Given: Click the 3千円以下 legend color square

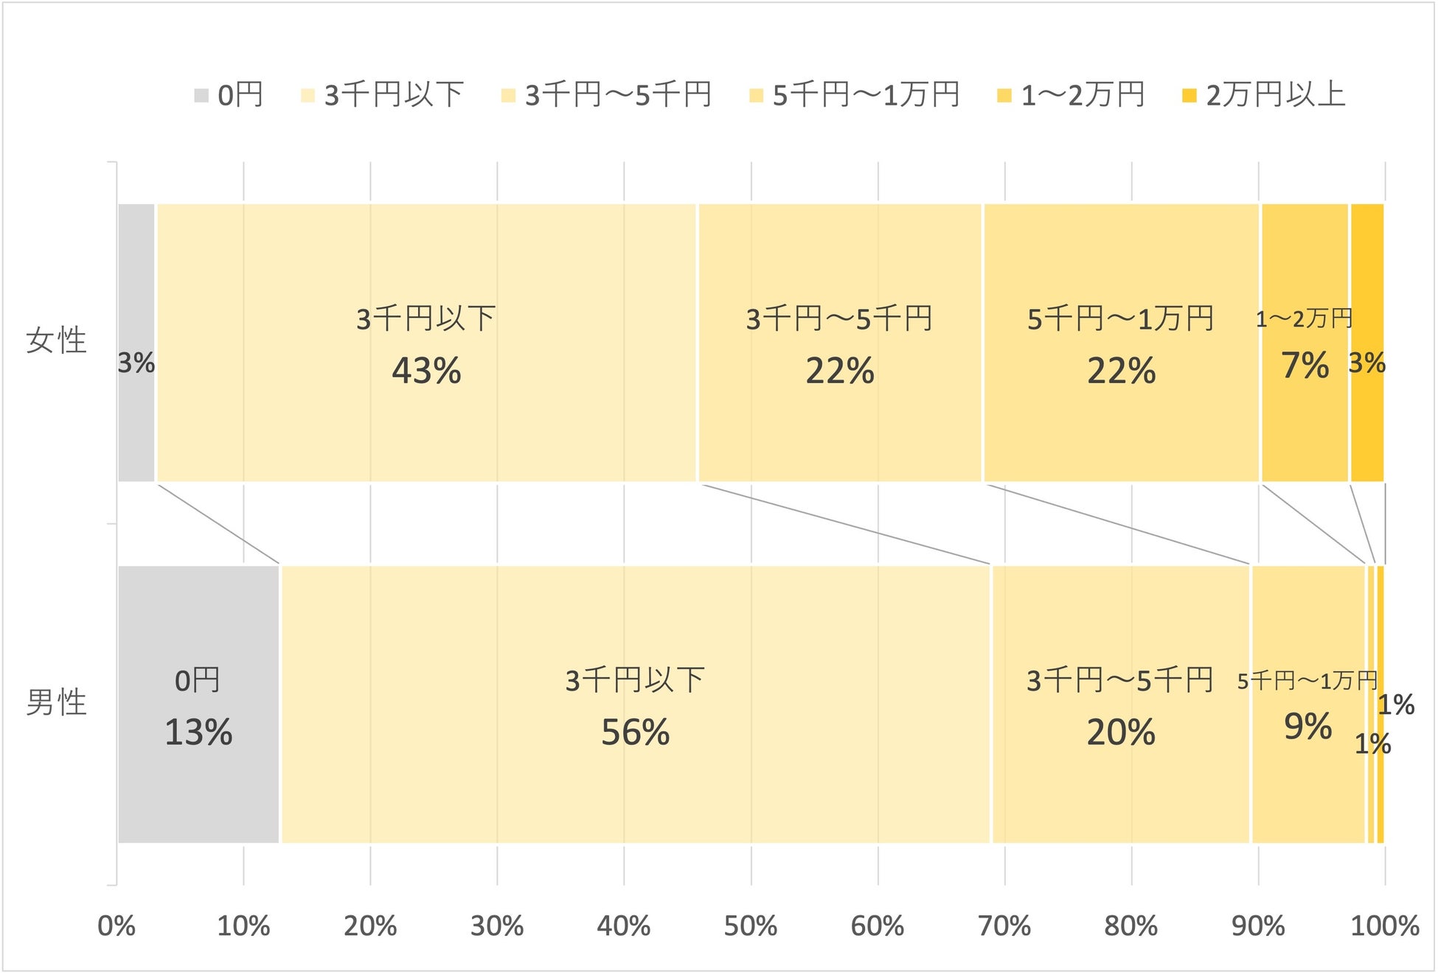Looking at the screenshot, I should [308, 96].
